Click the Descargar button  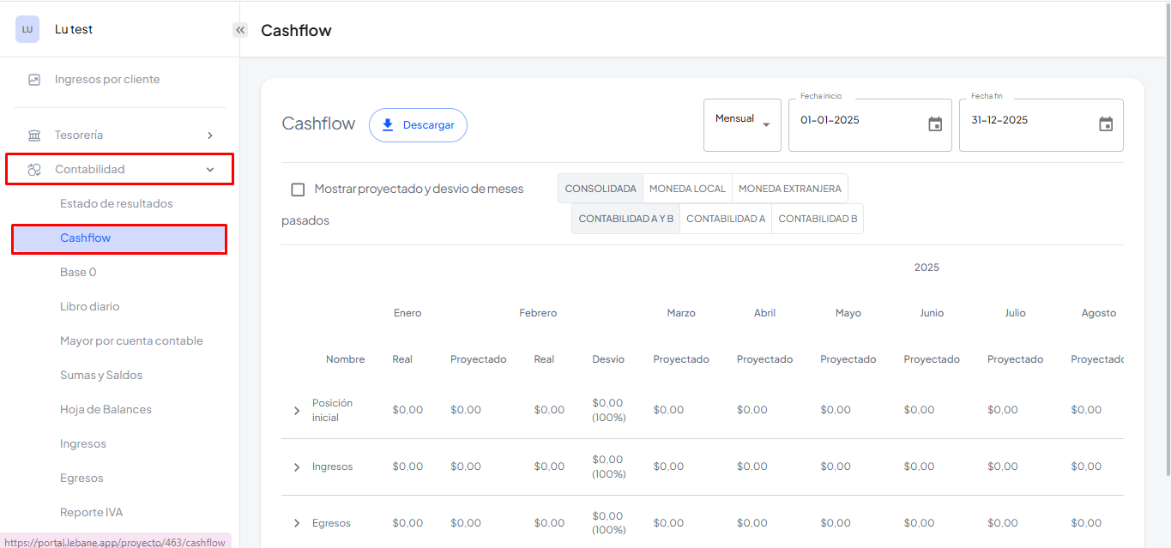coord(418,125)
